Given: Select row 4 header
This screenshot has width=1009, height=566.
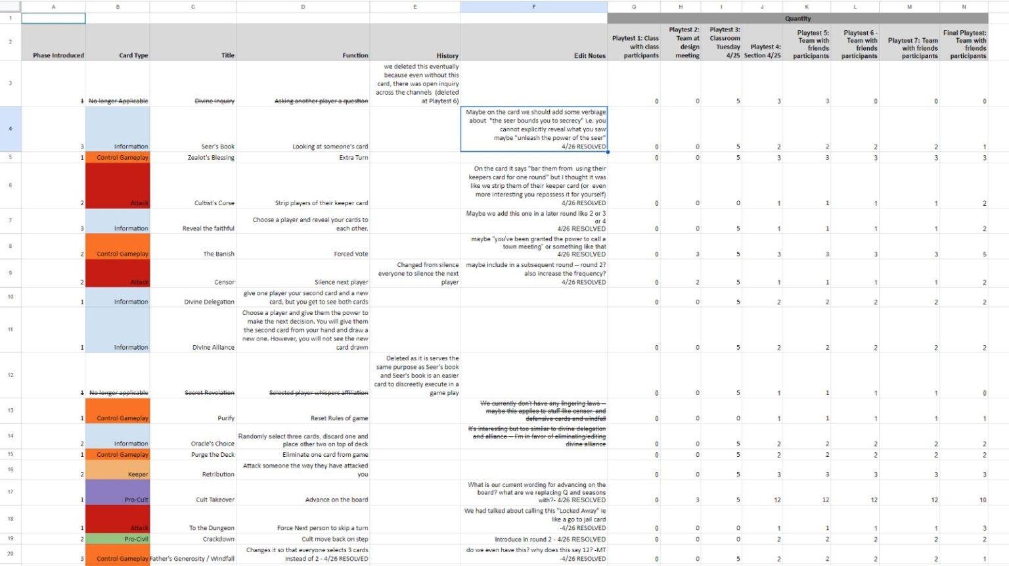Looking at the screenshot, I should 11,129.
